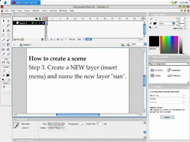The height and width of the screenshot is (142, 190).
Task: Open the File menu
Action: (7, 11)
